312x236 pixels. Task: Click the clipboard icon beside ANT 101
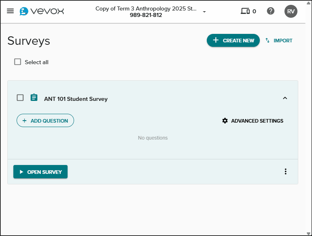tap(34, 98)
